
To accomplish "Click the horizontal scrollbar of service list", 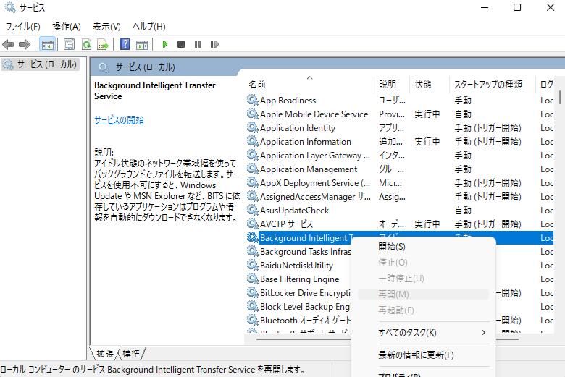I will coord(388,339).
